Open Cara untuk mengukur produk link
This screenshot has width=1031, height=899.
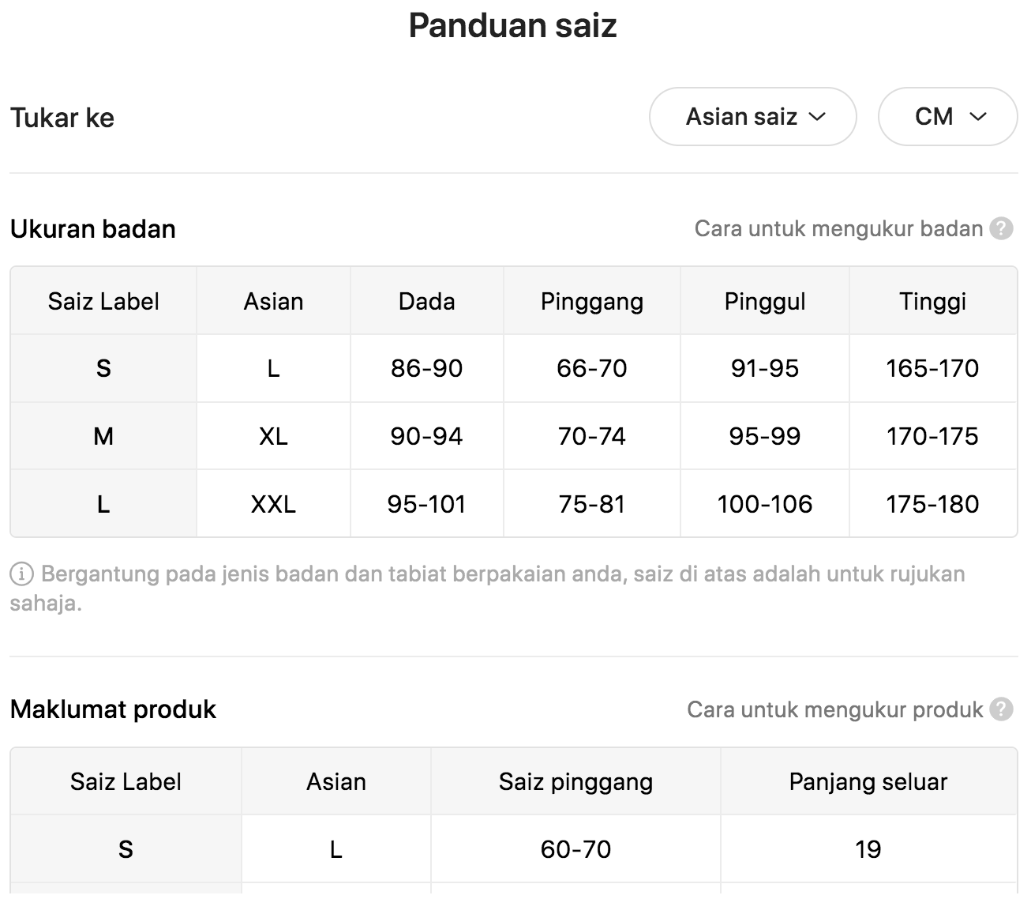[835, 709]
